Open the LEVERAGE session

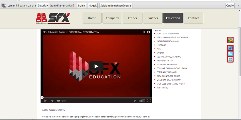coord(161,45)
